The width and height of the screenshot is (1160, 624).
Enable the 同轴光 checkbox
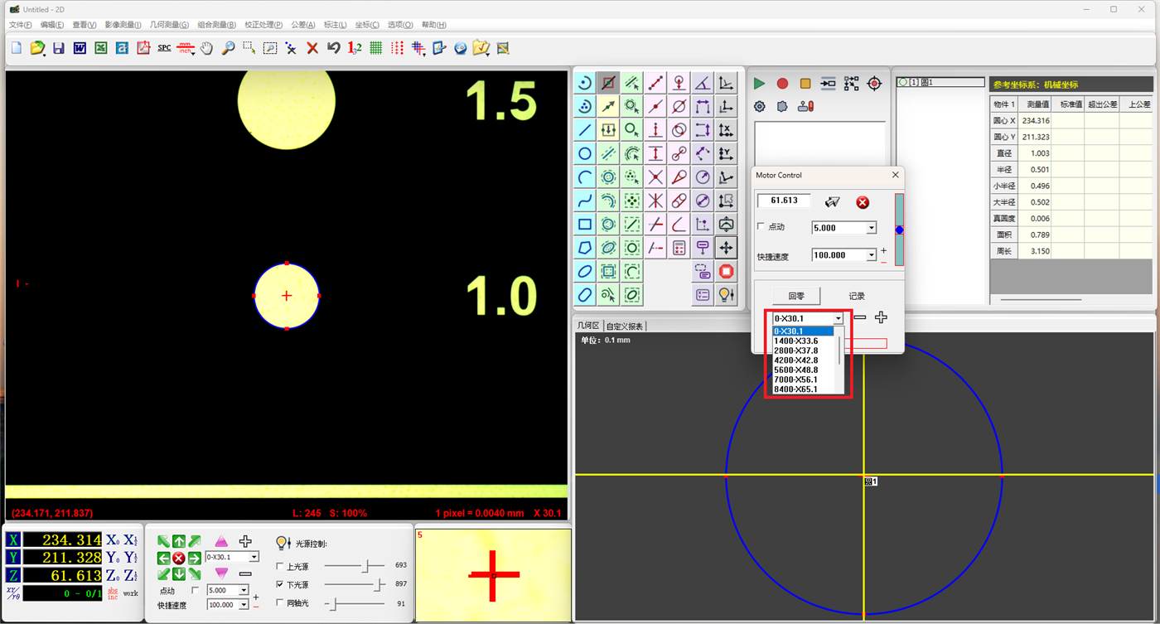[279, 603]
